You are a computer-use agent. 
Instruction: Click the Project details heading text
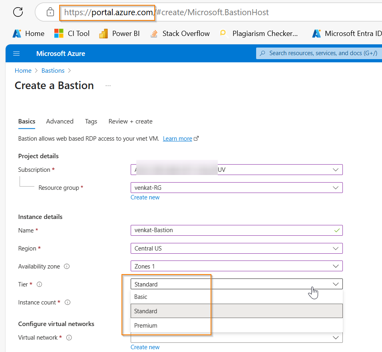[x=38, y=156]
